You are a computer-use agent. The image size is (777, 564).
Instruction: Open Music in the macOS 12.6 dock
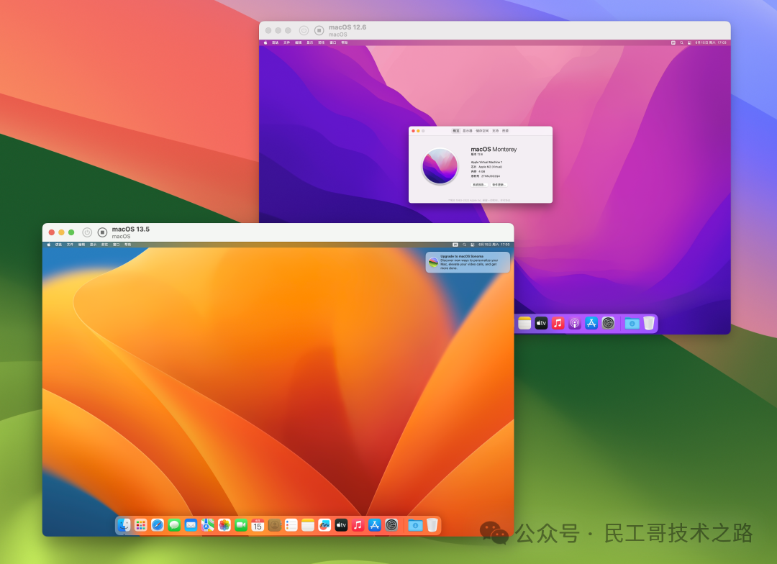pos(558,323)
